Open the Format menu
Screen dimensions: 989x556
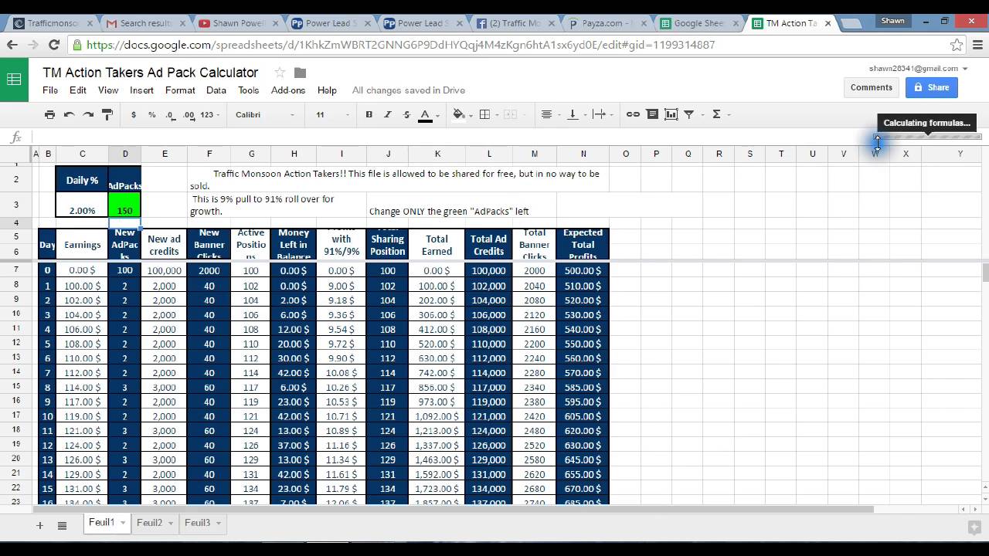180,90
